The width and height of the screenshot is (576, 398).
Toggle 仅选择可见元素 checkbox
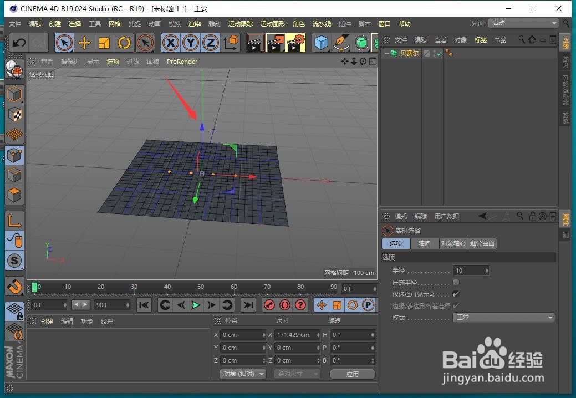[456, 294]
